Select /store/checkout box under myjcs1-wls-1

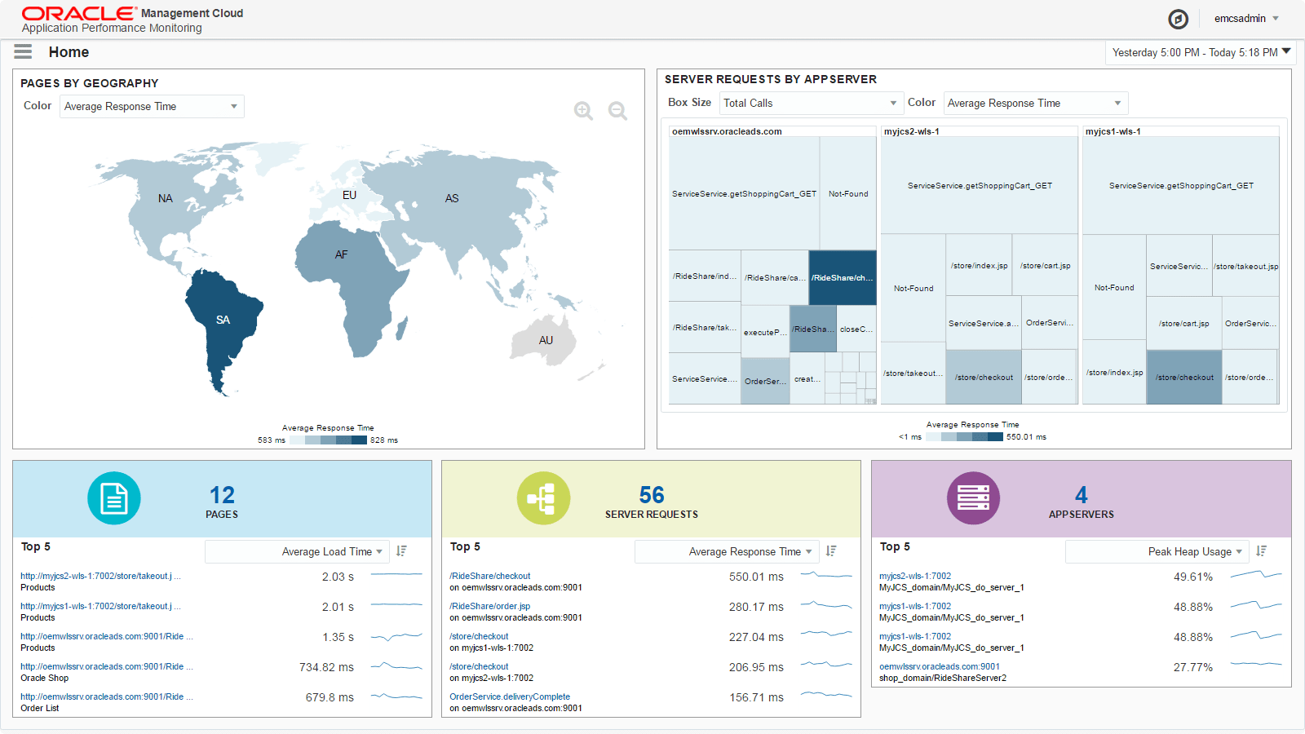click(x=1184, y=378)
